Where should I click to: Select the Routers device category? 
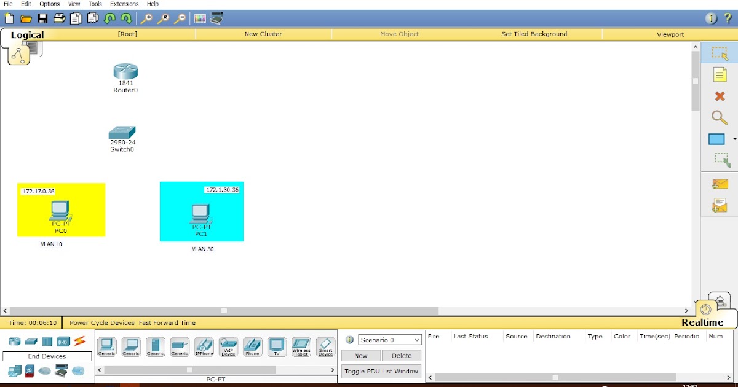point(14,341)
